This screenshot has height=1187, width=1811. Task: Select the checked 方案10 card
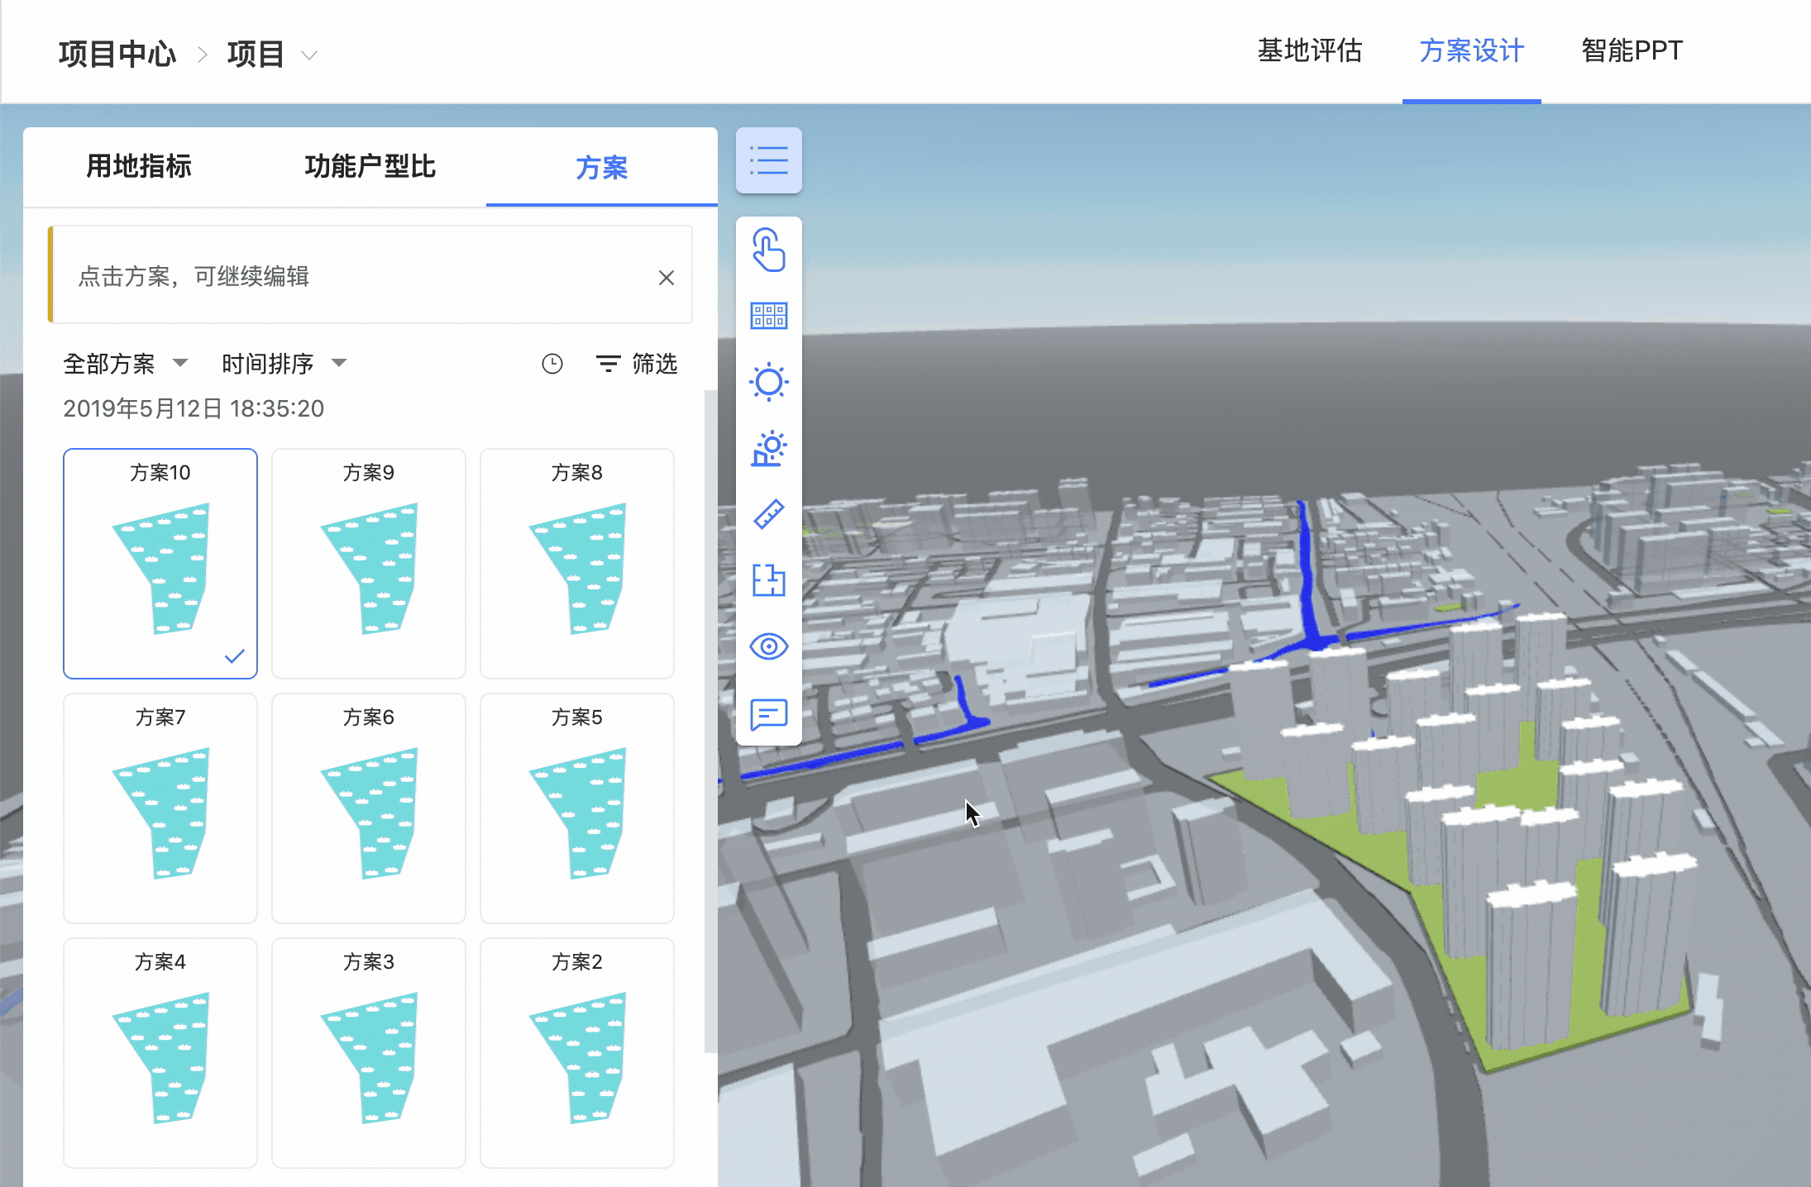point(160,564)
